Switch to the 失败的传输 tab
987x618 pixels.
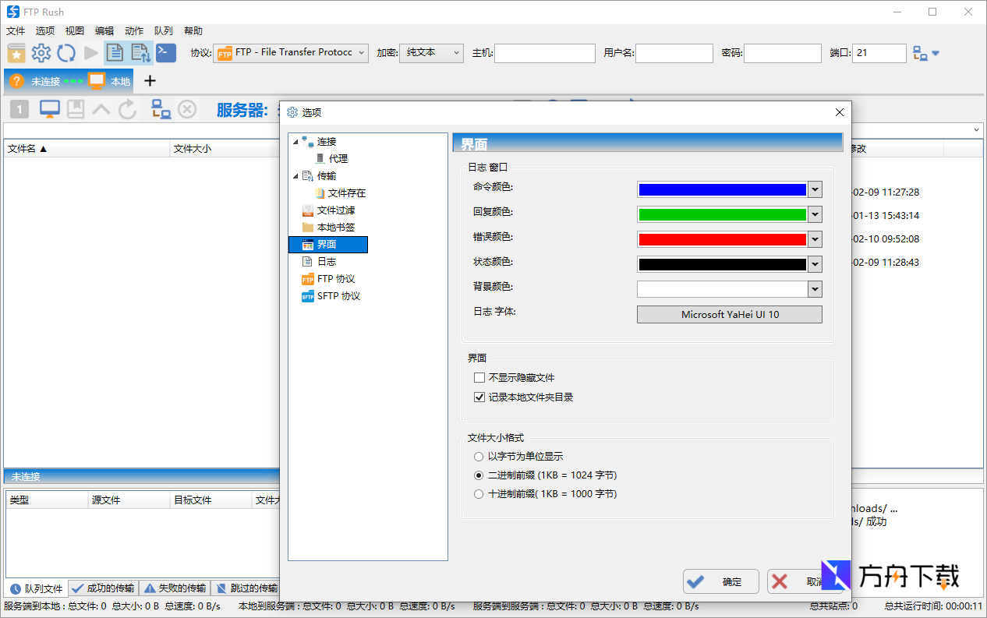(x=175, y=588)
